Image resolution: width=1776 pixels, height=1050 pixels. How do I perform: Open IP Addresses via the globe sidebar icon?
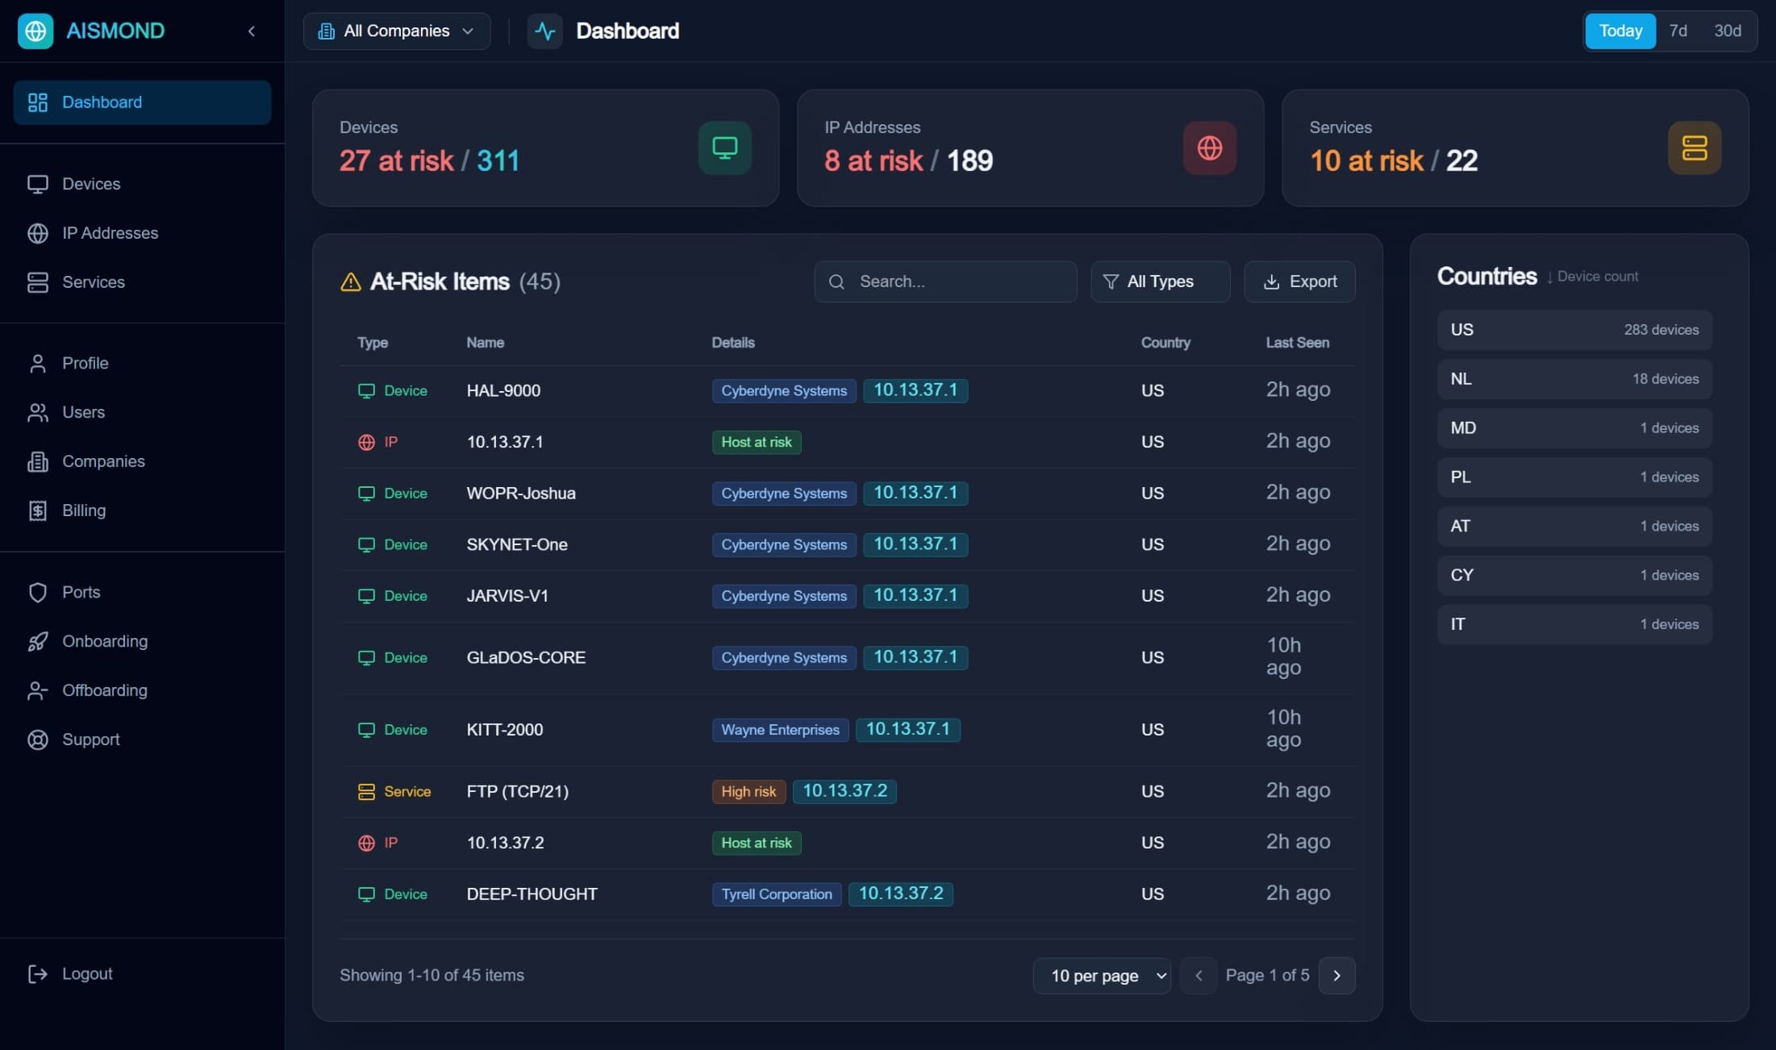39,233
